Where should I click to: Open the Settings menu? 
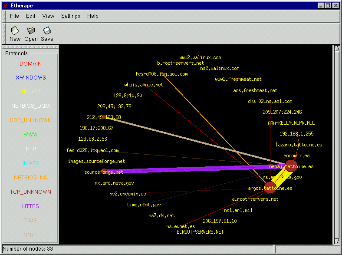(x=70, y=16)
